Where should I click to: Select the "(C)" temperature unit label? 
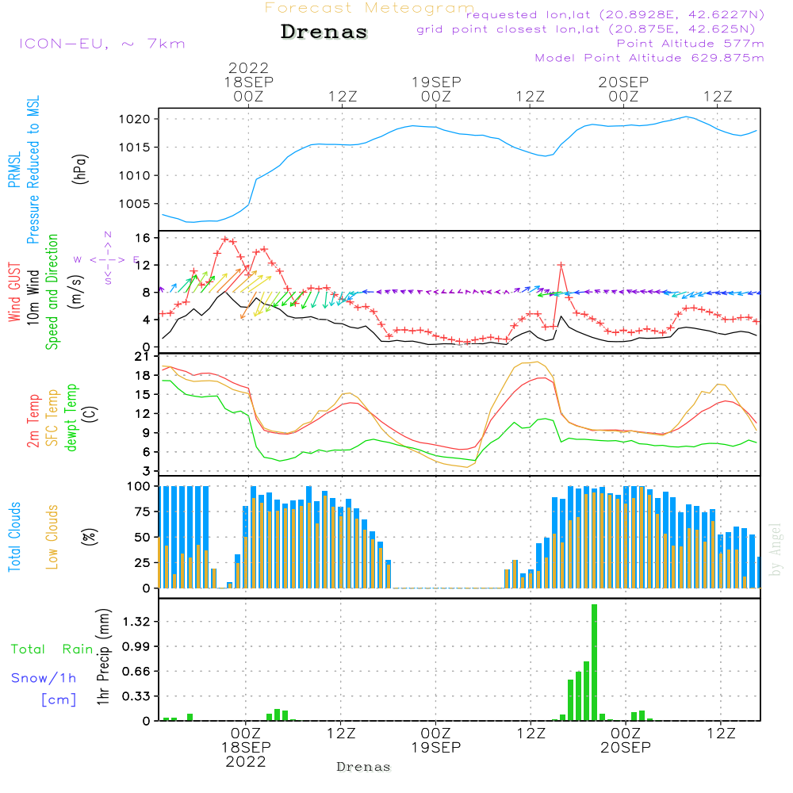pos(90,415)
